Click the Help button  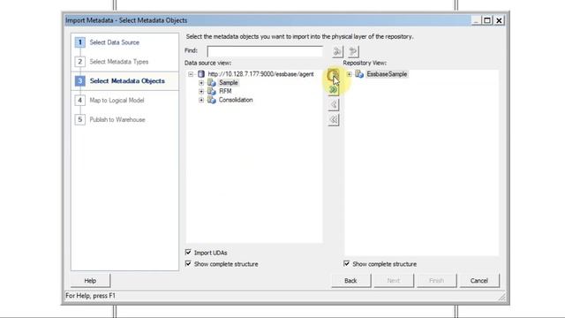tap(90, 281)
